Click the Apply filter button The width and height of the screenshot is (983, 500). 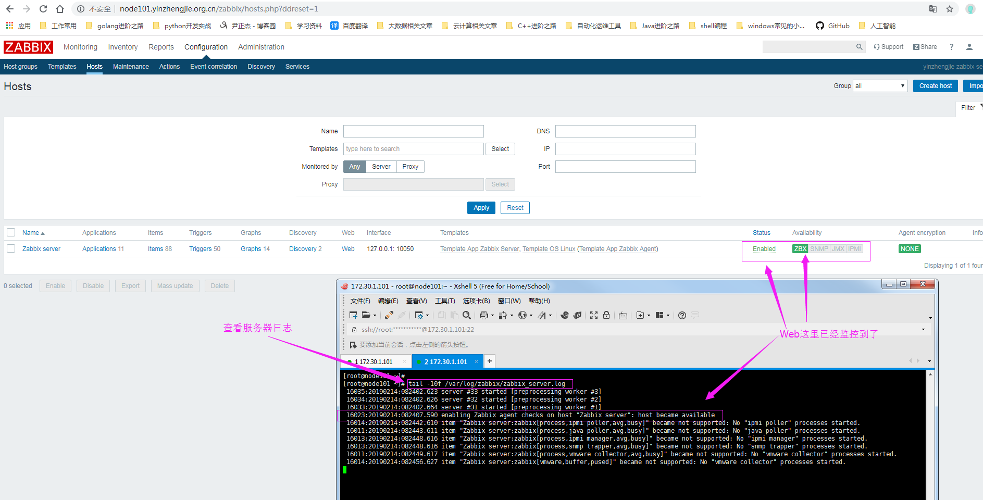(481, 208)
